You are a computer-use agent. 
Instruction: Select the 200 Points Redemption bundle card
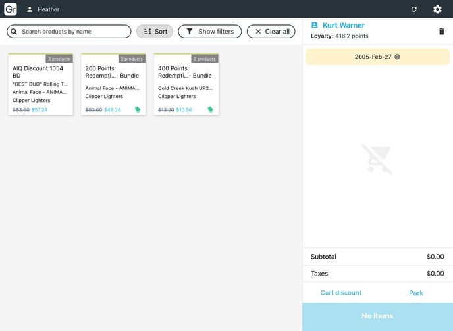[x=113, y=84]
